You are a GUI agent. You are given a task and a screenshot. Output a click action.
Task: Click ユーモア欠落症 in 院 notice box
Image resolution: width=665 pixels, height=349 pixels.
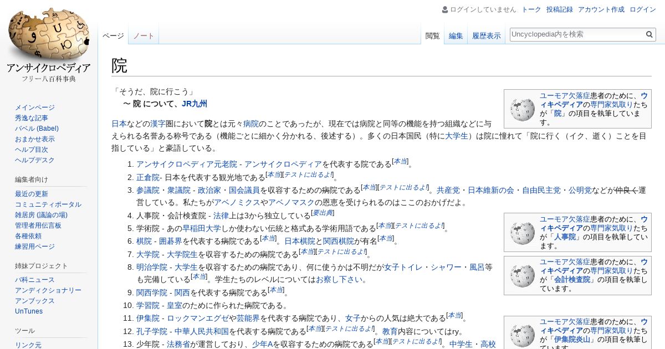pos(565,95)
